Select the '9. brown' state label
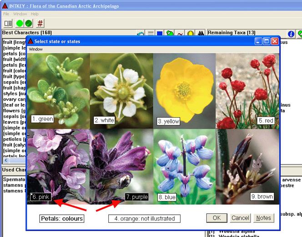Image resolution: width=302 pixels, height=237 pixels. click(x=262, y=196)
